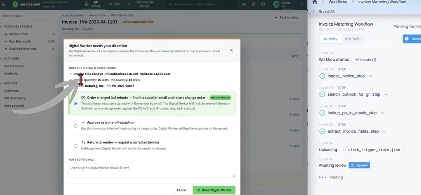Go Back to inbox
This screenshot has height=195, width=421.
[287, 17]
